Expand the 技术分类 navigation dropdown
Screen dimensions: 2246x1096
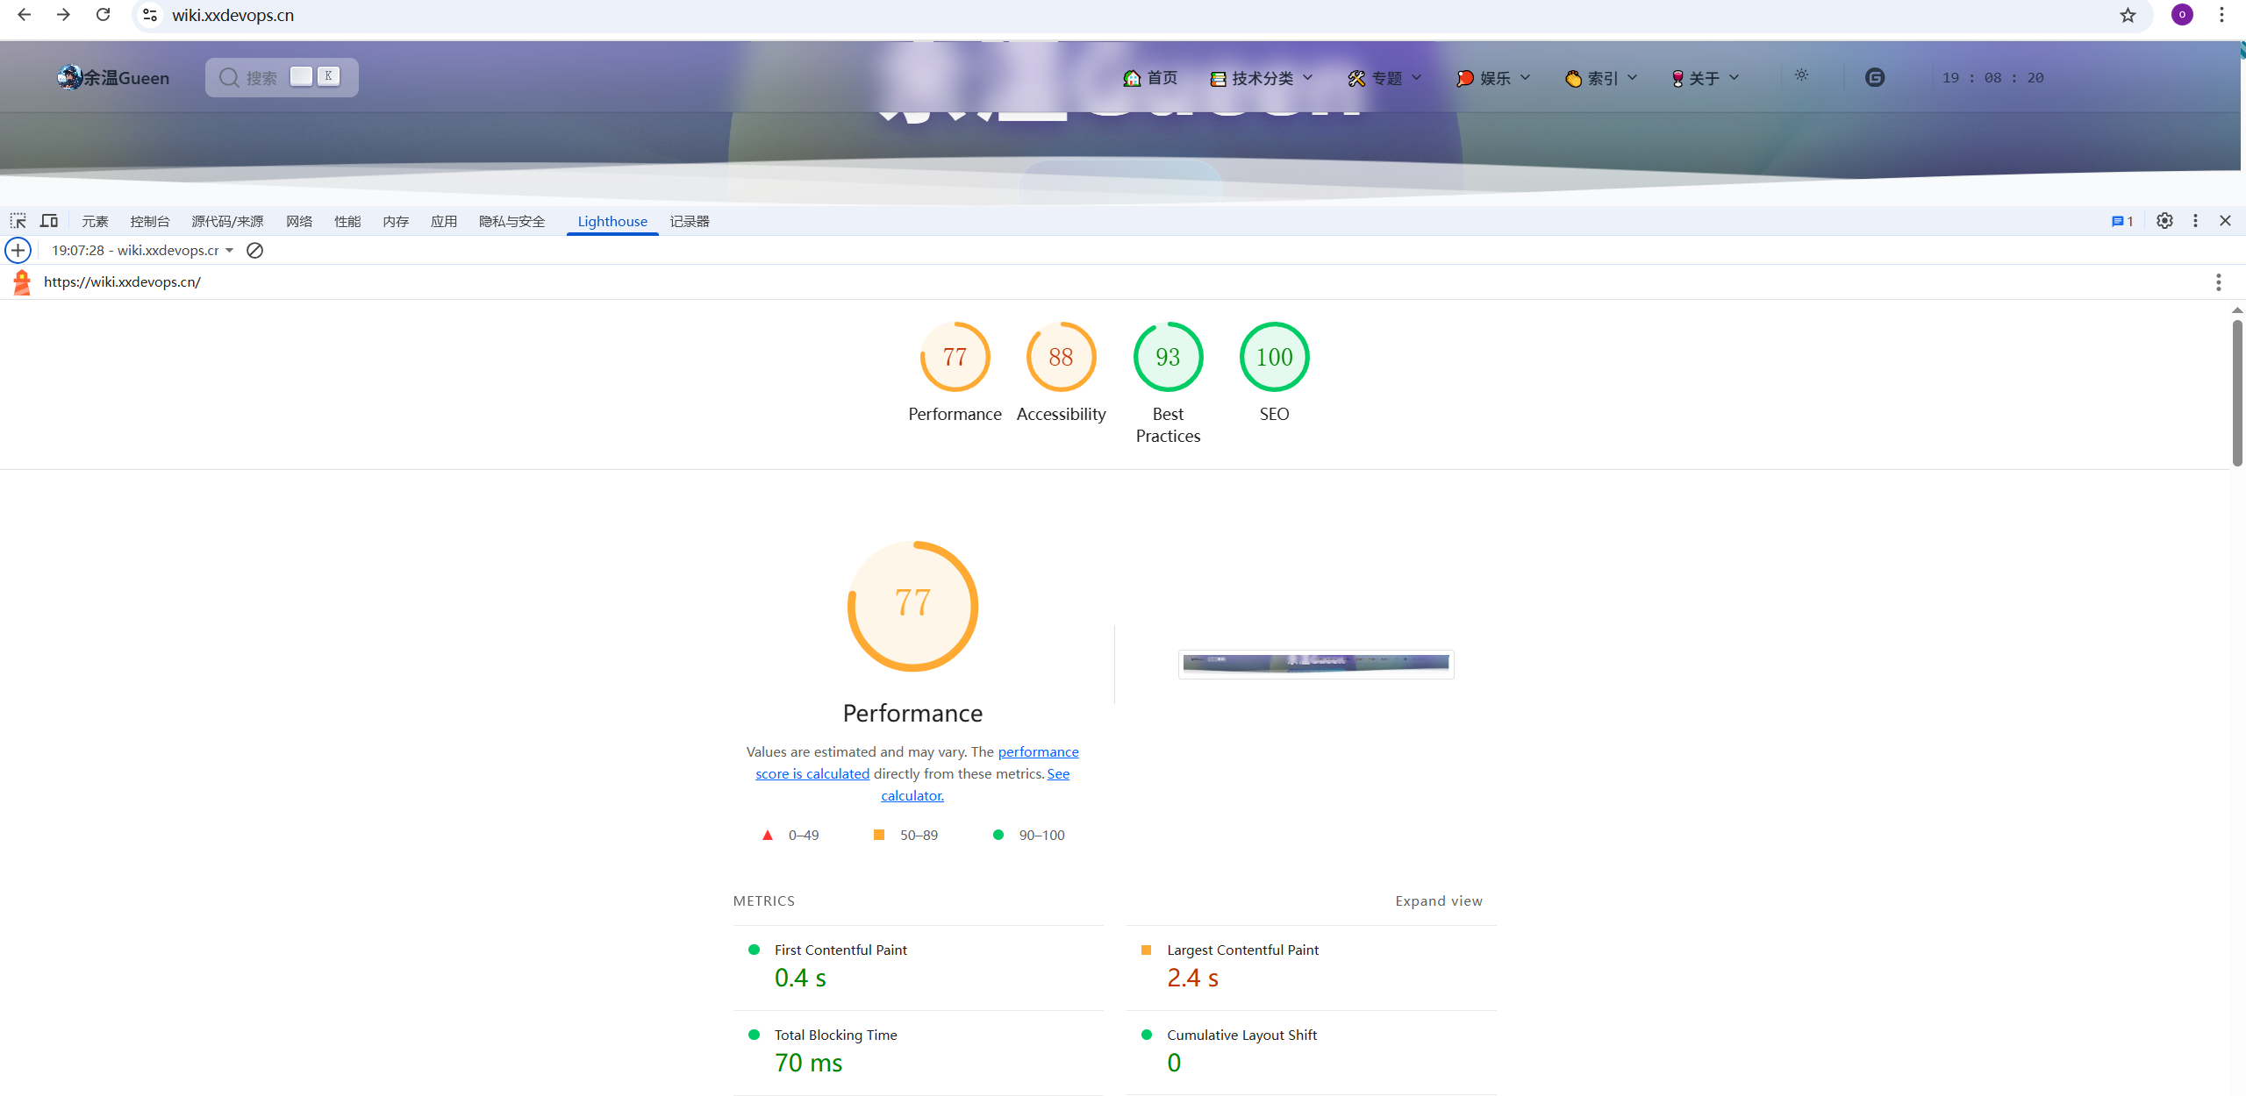pos(1262,78)
